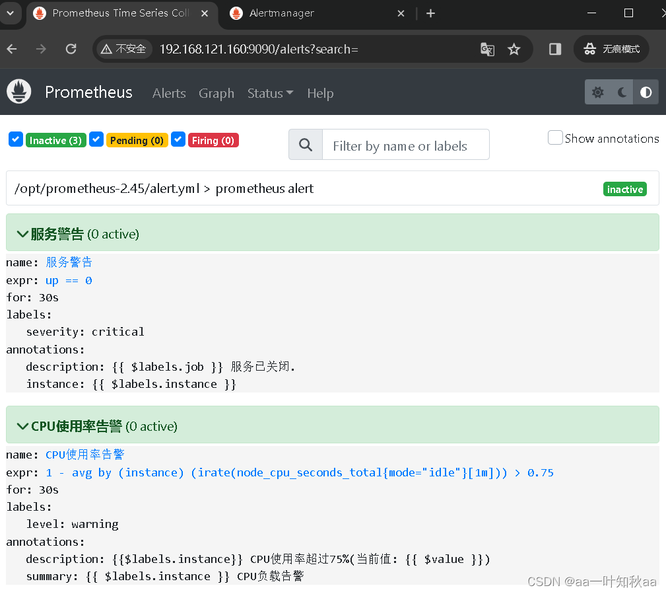Toggle the Firing (0) checkbox
The image size is (666, 594).
tap(178, 139)
